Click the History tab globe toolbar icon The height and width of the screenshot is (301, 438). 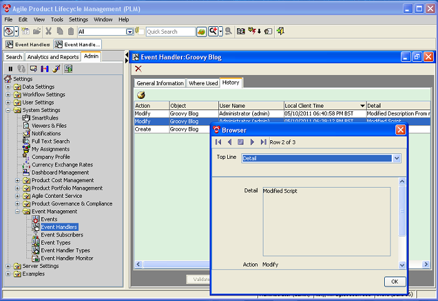pyautogui.click(x=141, y=95)
